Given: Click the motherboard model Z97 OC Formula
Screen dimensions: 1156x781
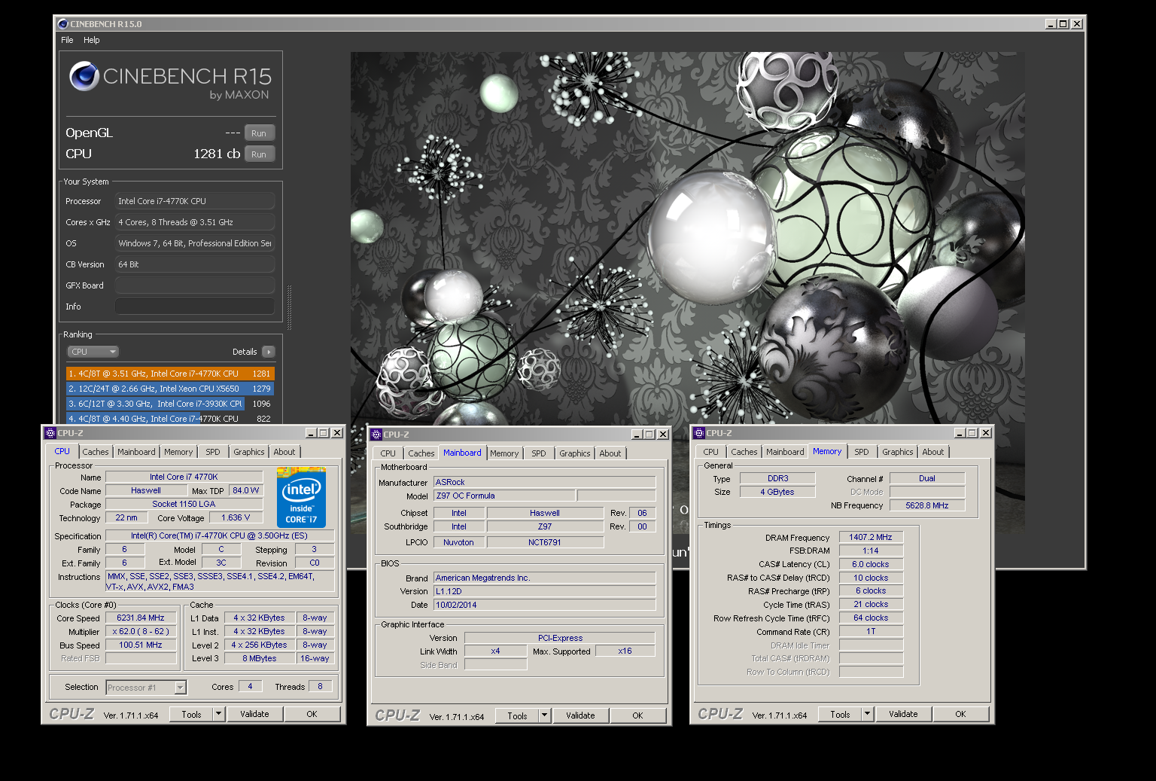Looking at the screenshot, I should [x=505, y=496].
